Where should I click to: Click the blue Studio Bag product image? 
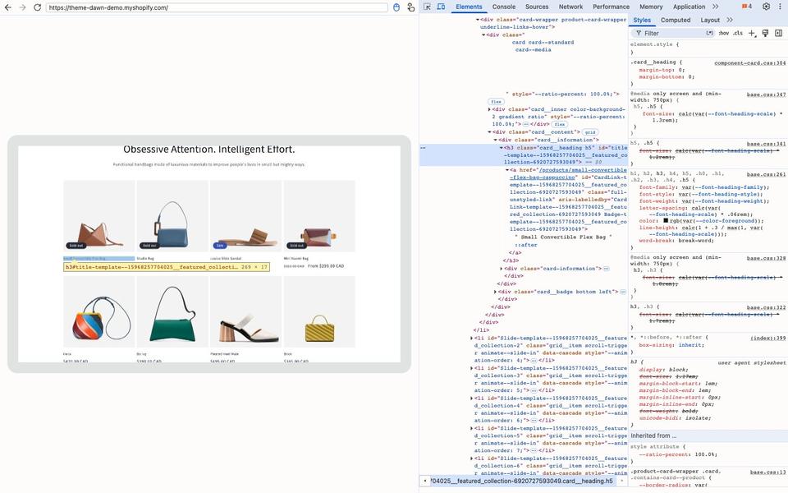coord(172,216)
